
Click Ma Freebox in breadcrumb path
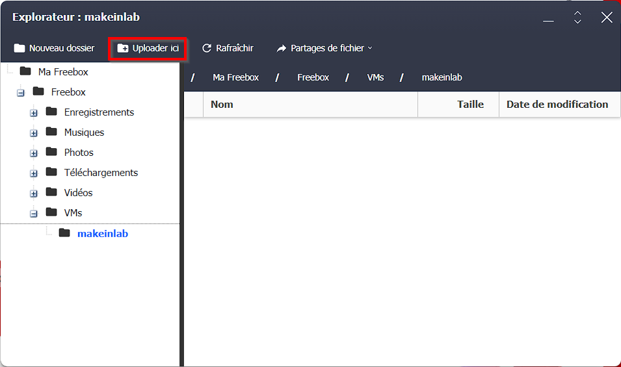(235, 77)
